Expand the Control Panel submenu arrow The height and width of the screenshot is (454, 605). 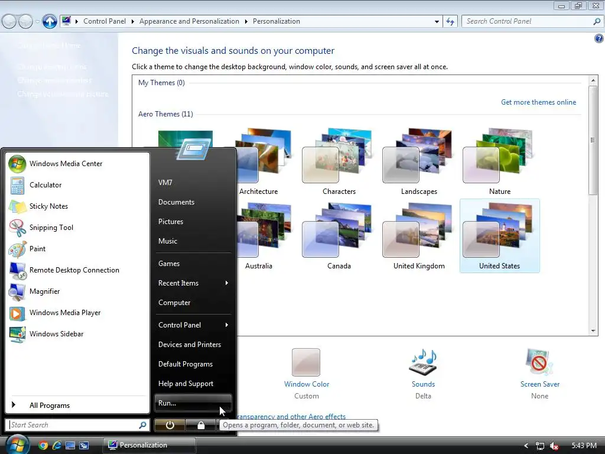[x=226, y=325]
